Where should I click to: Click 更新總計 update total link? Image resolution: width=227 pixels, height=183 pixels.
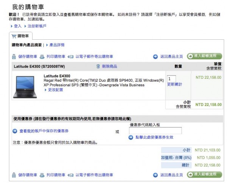[x=174, y=84]
